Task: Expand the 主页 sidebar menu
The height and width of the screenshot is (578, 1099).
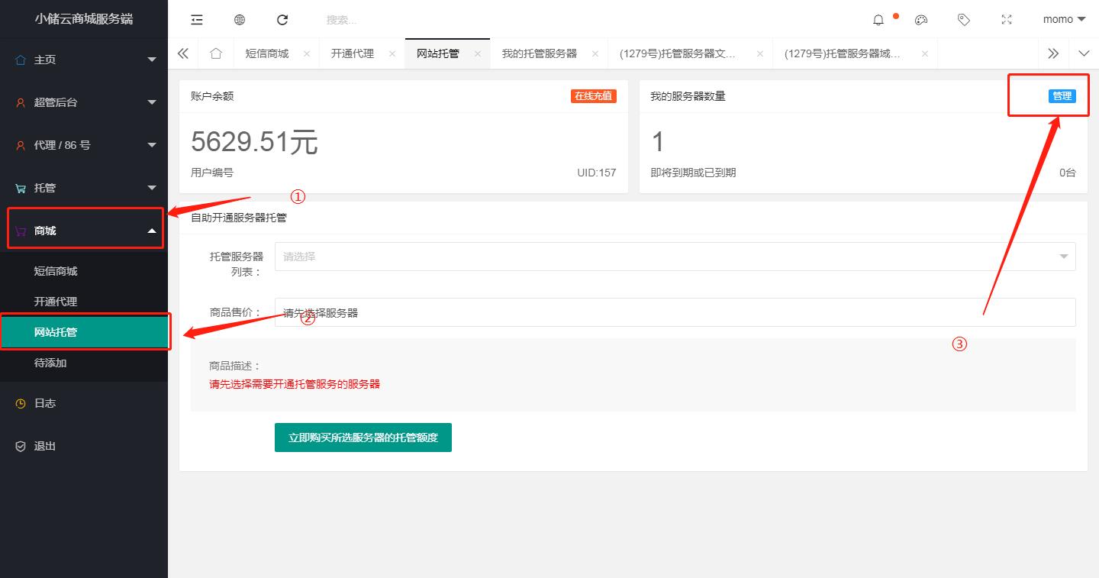Action: [84, 60]
